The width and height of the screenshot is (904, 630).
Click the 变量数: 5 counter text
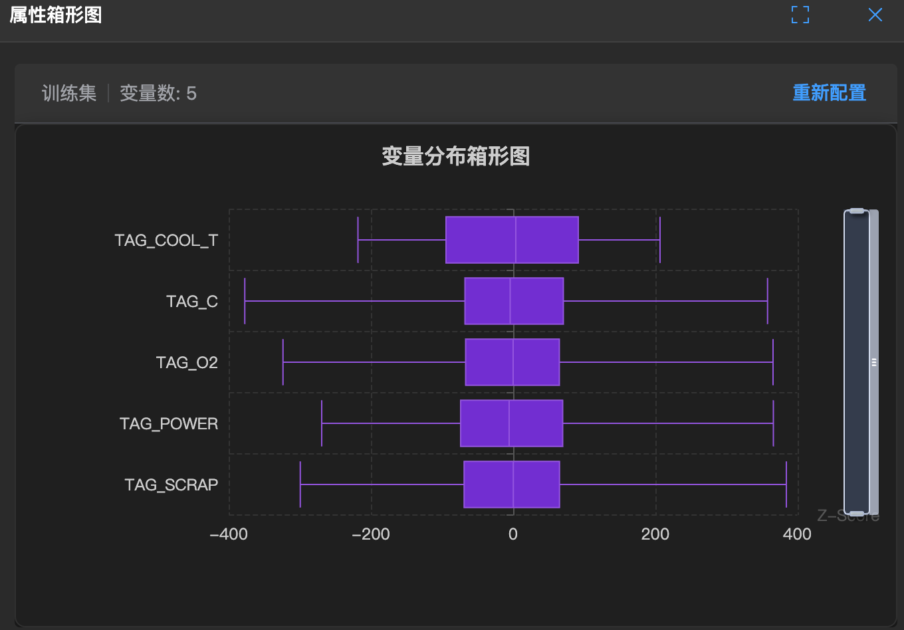point(158,93)
